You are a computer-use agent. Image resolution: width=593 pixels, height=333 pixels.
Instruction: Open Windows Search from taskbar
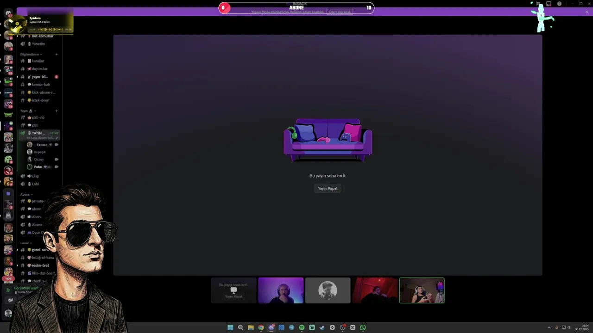point(240,327)
